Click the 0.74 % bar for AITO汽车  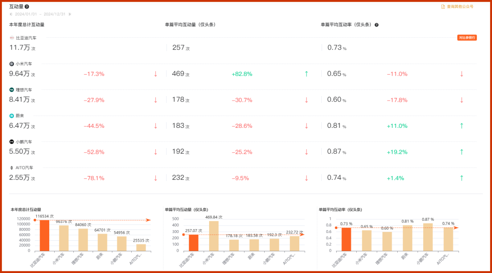click(448, 239)
